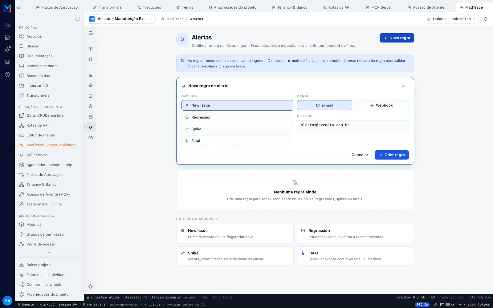Viewport: 493px width, 308px height.
Task: Select the Regression trigger option
Action: click(237, 117)
